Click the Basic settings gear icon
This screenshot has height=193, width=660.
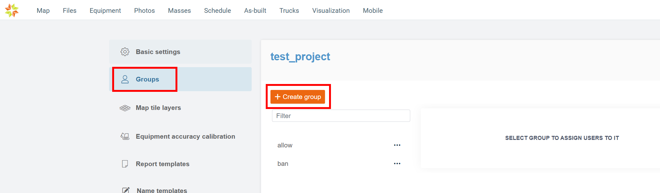tap(125, 52)
